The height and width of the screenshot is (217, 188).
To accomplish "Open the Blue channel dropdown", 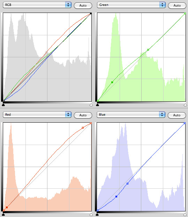I will 131,115.
